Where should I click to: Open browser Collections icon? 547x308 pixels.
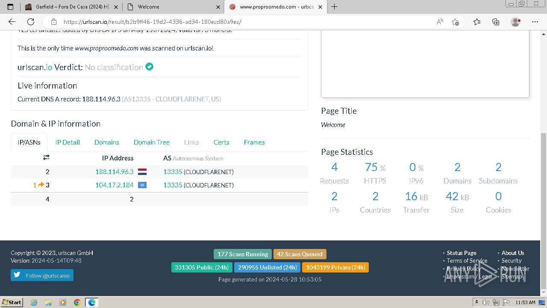pos(496,22)
